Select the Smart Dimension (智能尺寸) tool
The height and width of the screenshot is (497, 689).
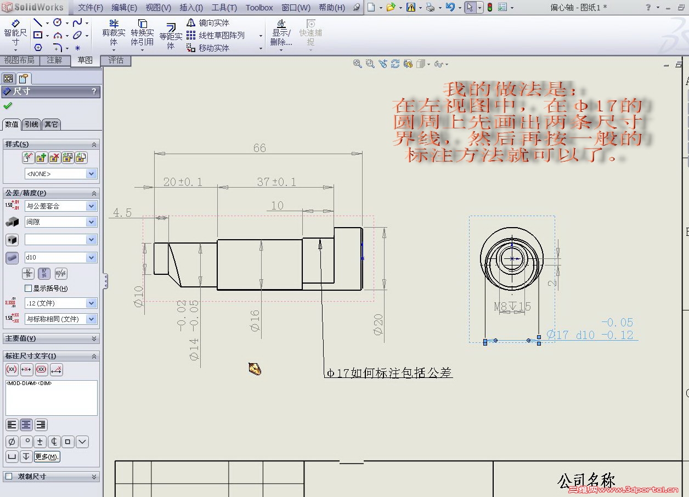[15, 33]
